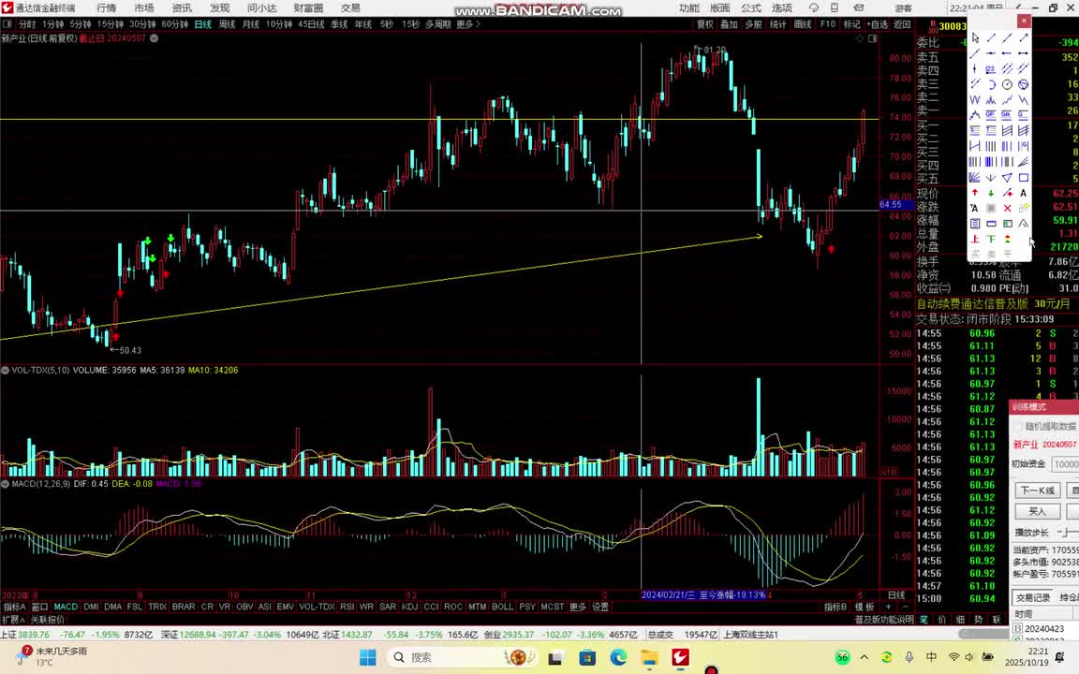Image resolution: width=1079 pixels, height=674 pixels.
Task: Click the headset support icon
Action: click(x=814, y=8)
